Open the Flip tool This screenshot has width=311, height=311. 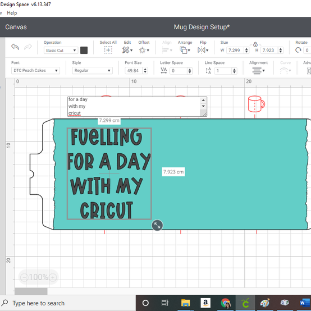tap(202, 50)
